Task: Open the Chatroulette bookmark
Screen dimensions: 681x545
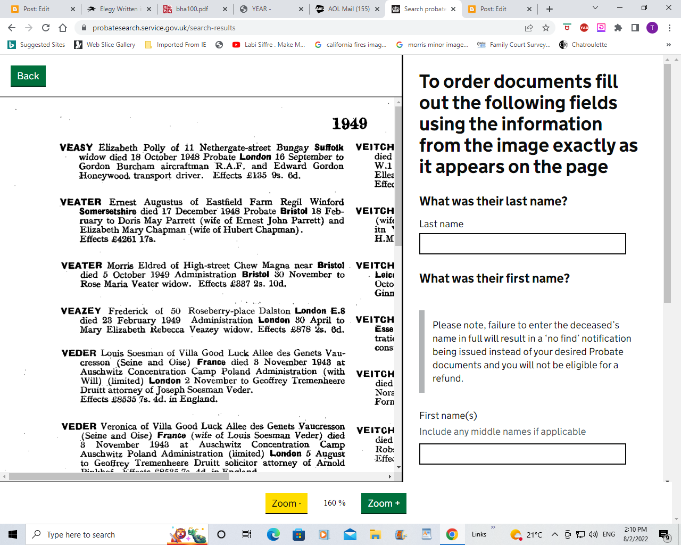Action: [584, 45]
